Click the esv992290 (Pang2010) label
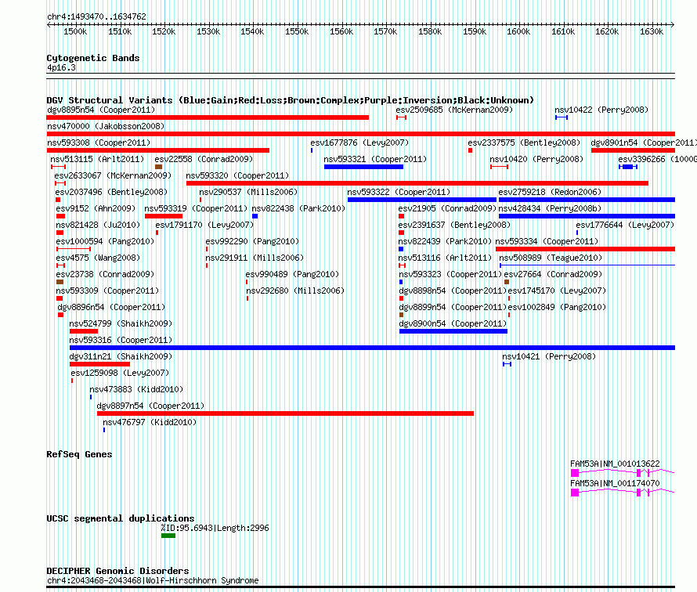This screenshot has height=592, width=697. click(252, 241)
